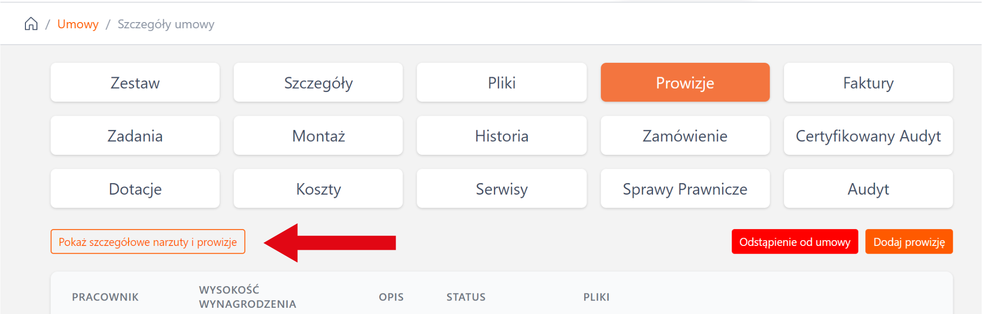Select the Audyt tab
This screenshot has height=314, width=982.
click(x=868, y=189)
